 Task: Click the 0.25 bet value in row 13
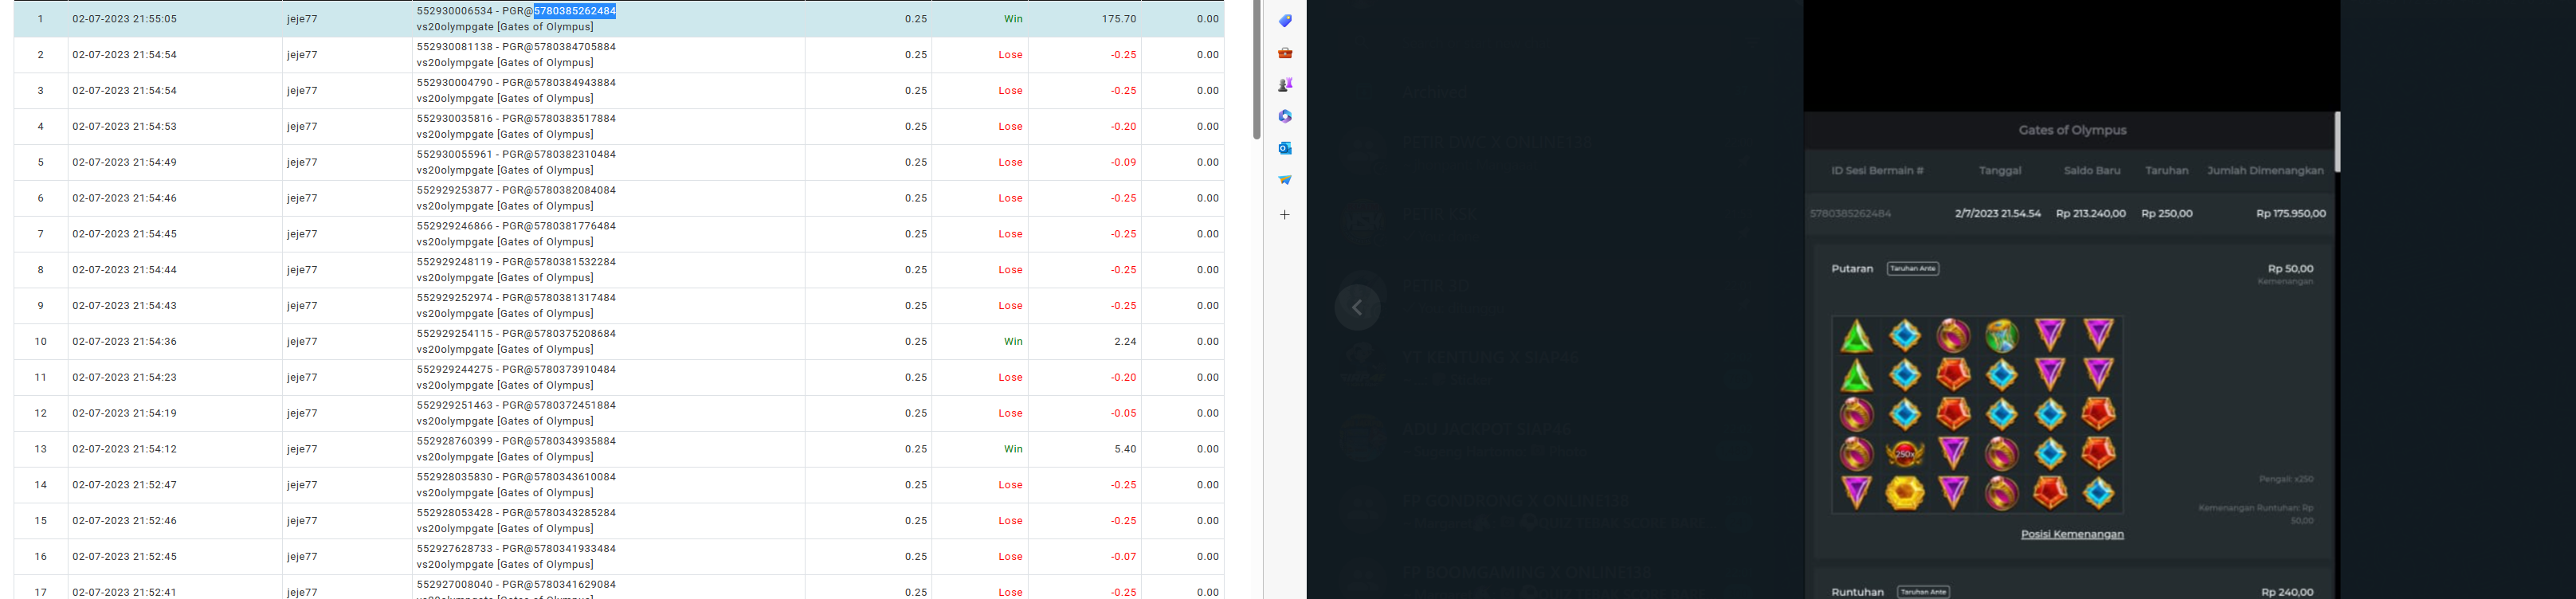(x=916, y=449)
